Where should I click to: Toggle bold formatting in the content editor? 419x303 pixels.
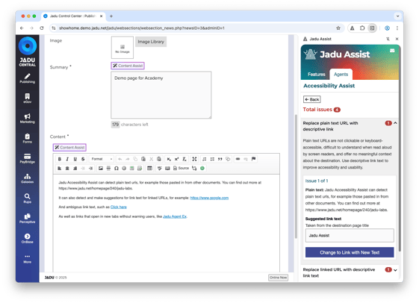60,159
